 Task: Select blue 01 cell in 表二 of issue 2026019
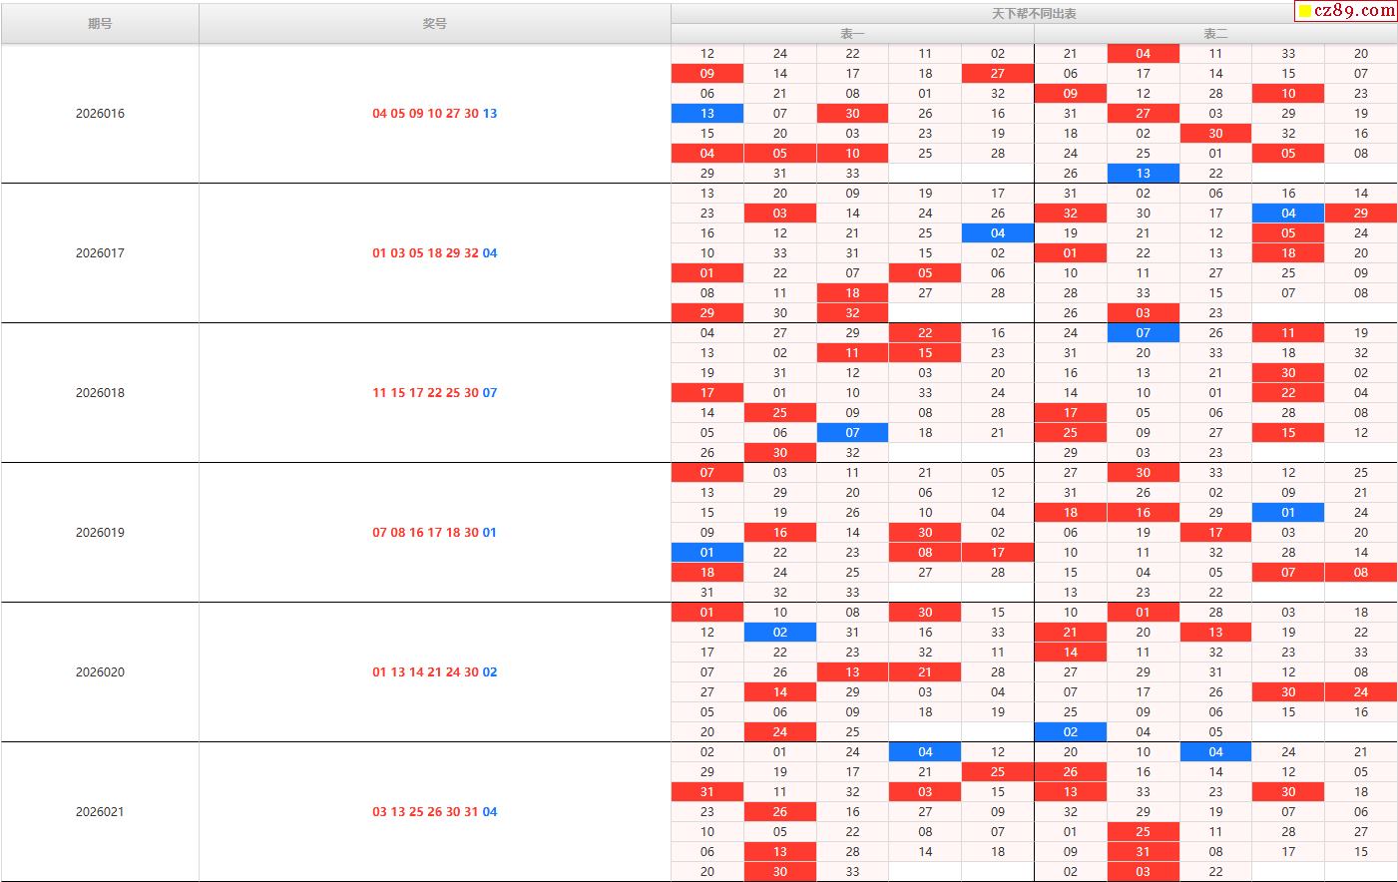pyautogui.click(x=1288, y=513)
